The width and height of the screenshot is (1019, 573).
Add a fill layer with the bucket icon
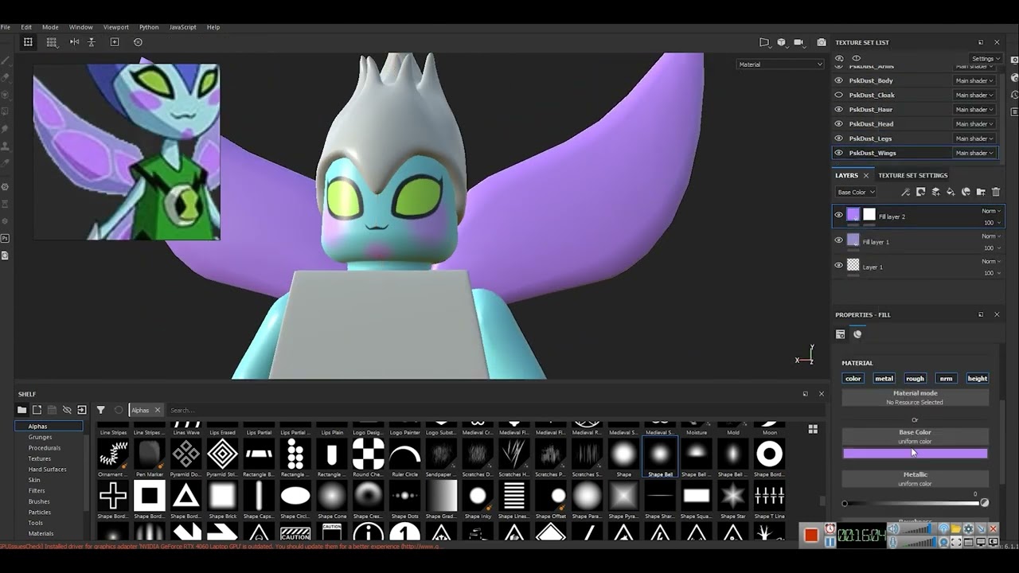tap(951, 192)
